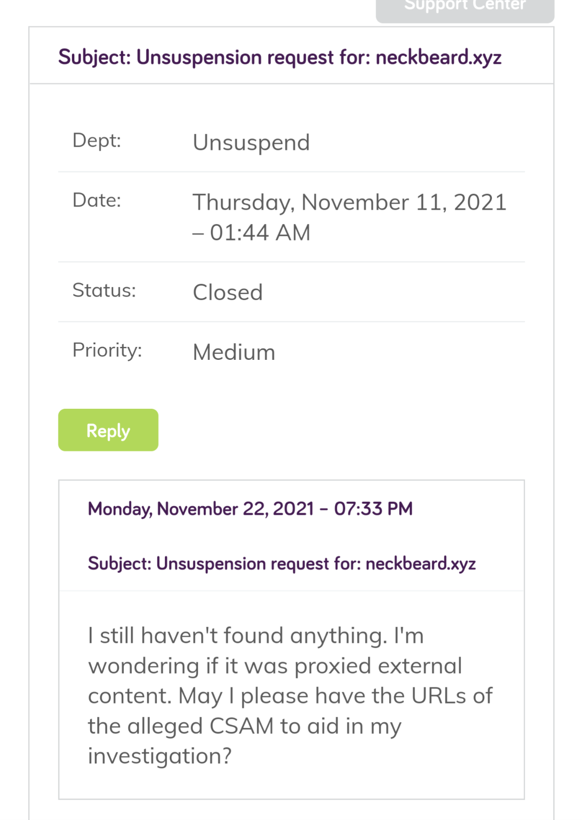Click the word investigation? ending the message
The height and width of the screenshot is (820, 582).
point(159,756)
